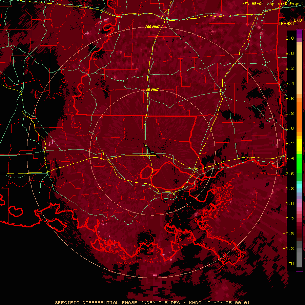Click the 5.8 scale value
Image resolution: width=305 pixels, height=305 pixels.
pos(290,114)
